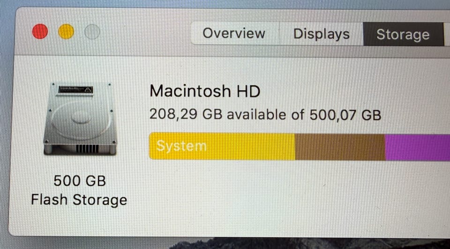The width and height of the screenshot is (450, 249).
Task: Click the vent grille on the drive icon
Action: 87,149
